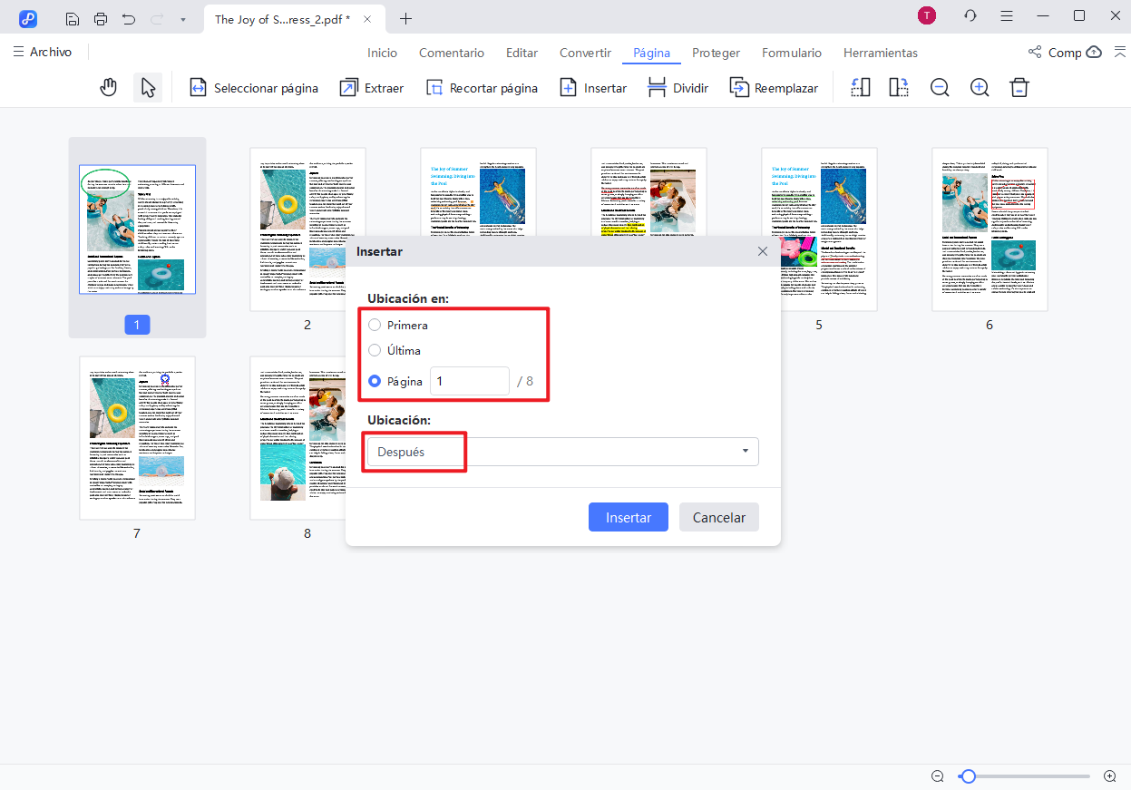Viewport: 1131px width, 790px height.
Task: Undo the last action
Action: [128, 18]
